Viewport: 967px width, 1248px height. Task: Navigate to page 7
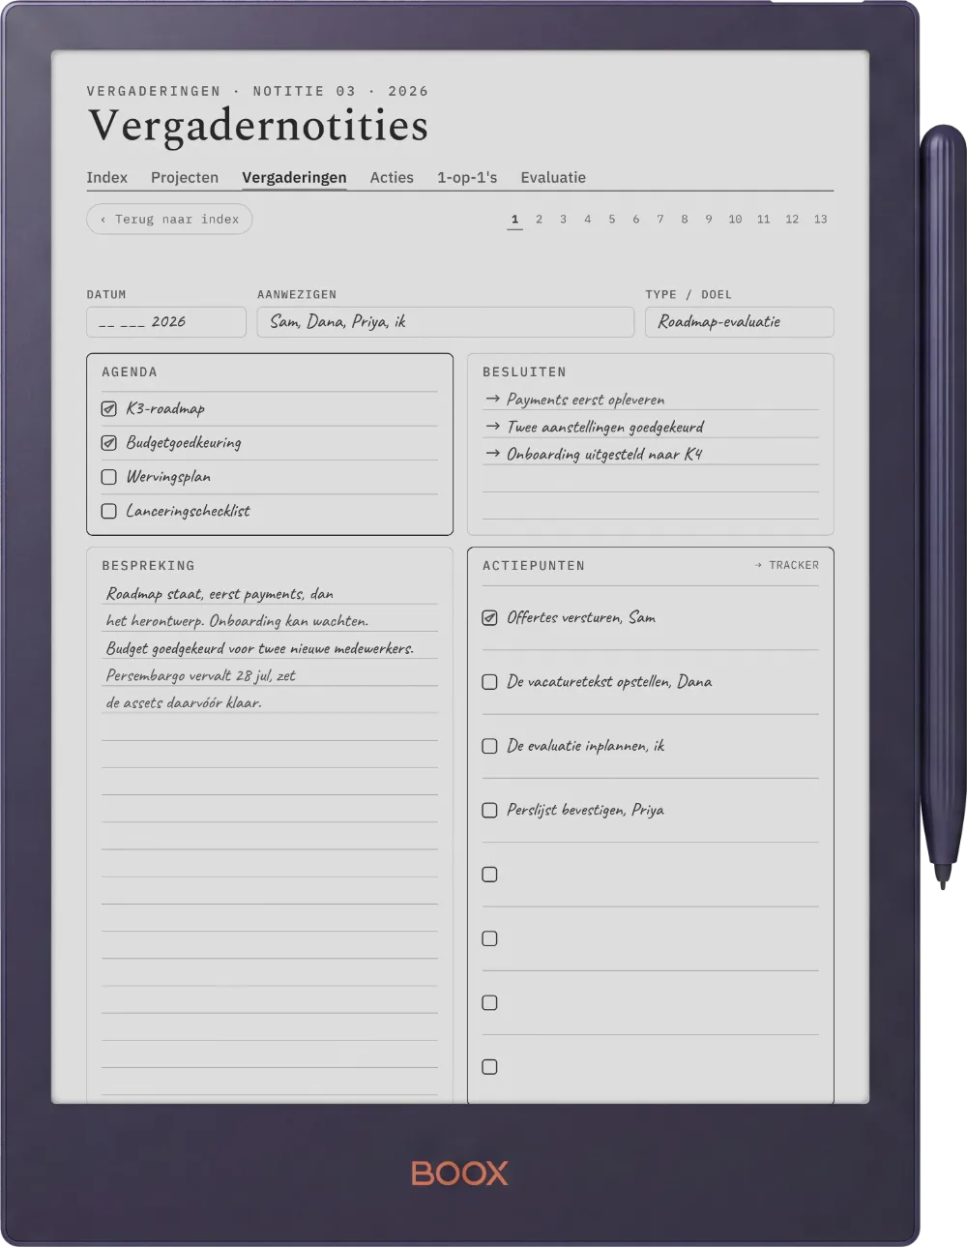pyautogui.click(x=660, y=220)
